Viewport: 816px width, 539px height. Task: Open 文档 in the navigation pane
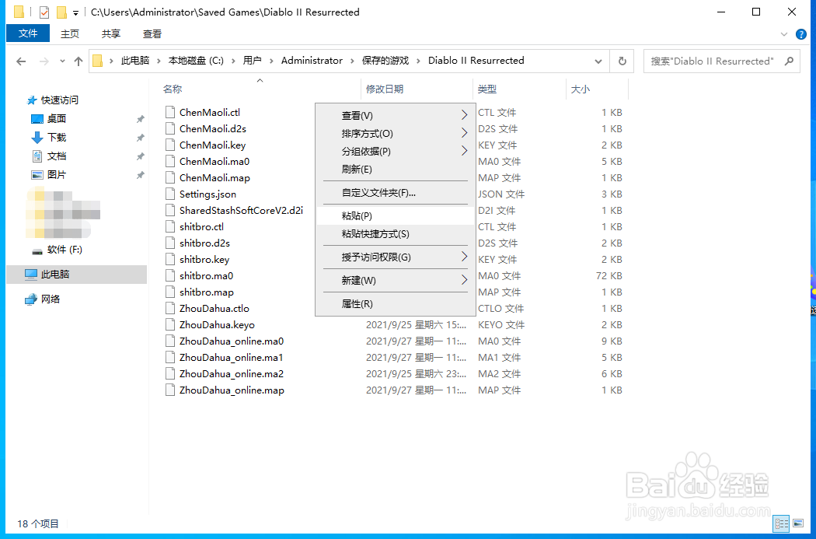point(56,156)
